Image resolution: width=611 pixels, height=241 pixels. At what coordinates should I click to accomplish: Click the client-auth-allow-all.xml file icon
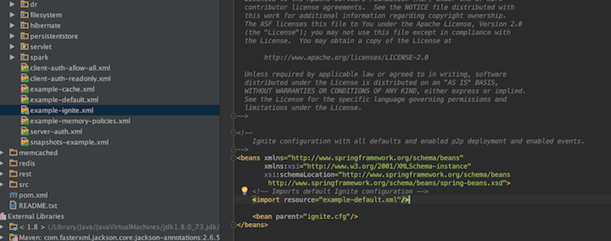coord(24,68)
